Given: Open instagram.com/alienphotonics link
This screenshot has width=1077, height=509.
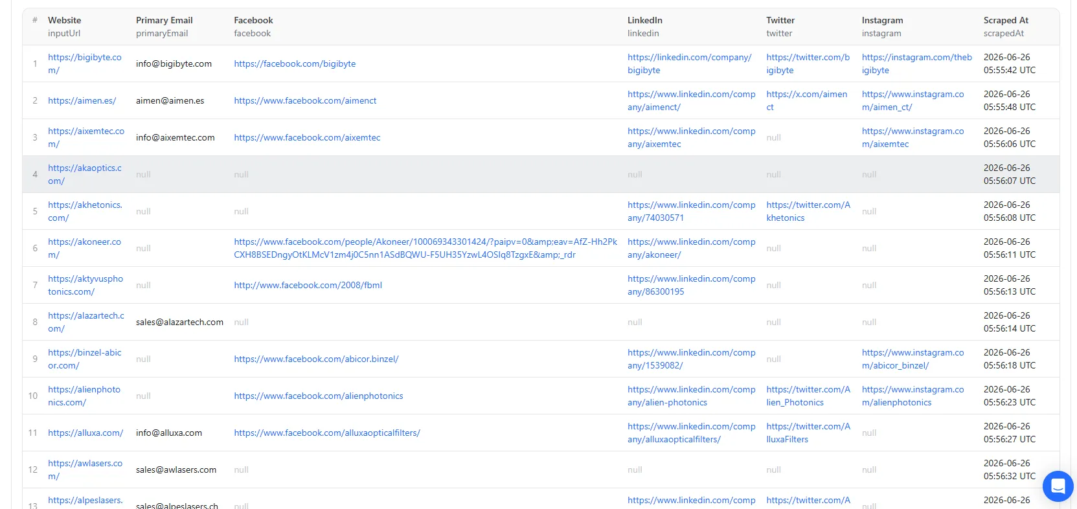Looking at the screenshot, I should click(x=913, y=396).
